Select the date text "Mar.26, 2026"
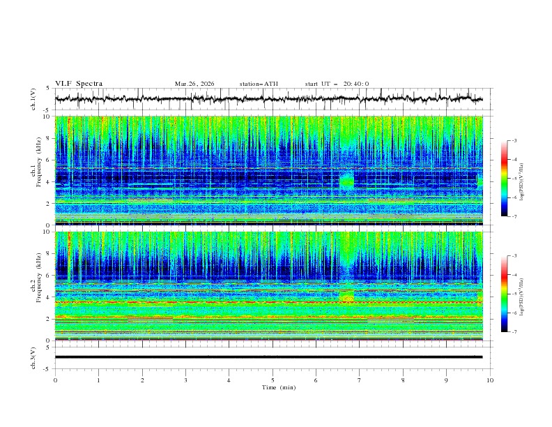 pyautogui.click(x=194, y=84)
